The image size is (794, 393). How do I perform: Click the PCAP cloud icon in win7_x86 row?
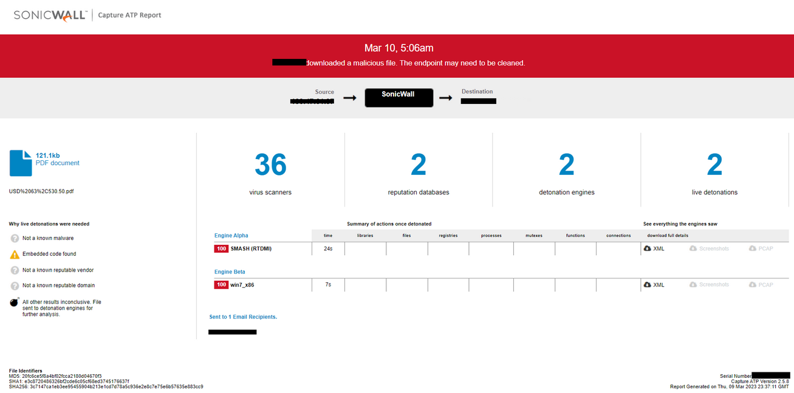753,284
